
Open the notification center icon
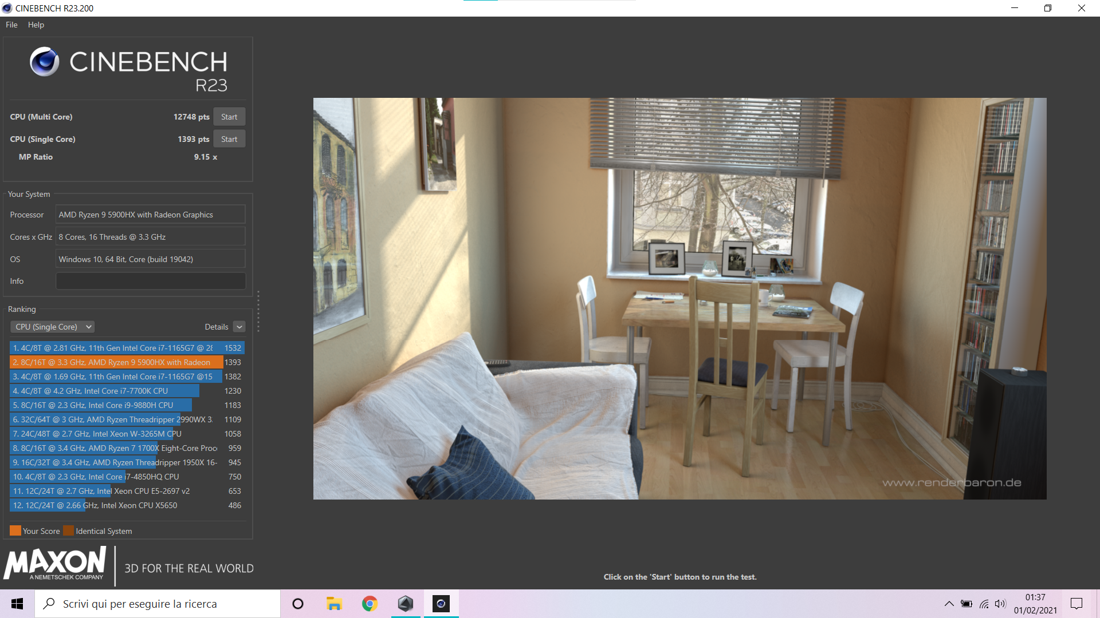click(1077, 604)
